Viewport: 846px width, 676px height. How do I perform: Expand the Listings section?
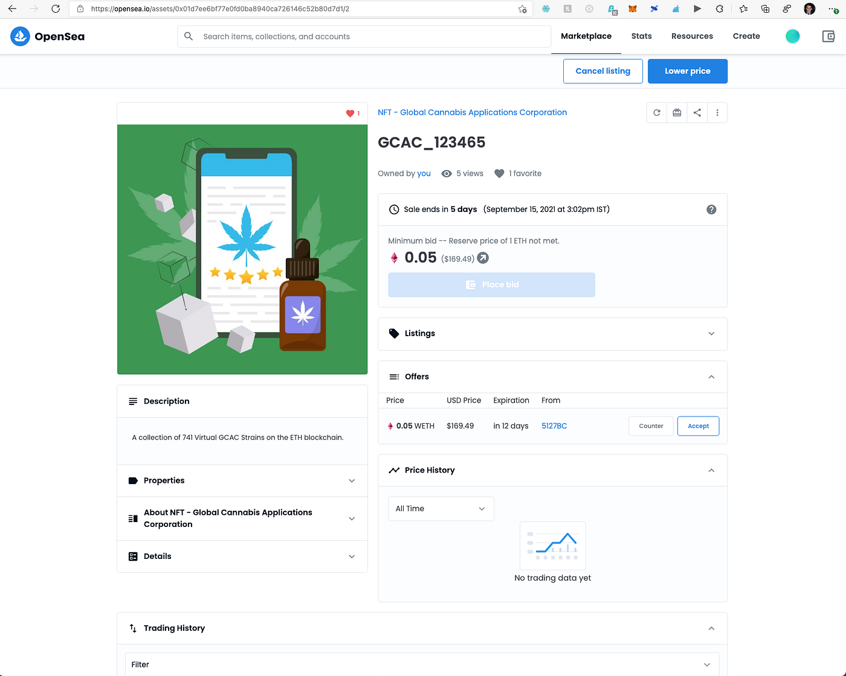552,334
